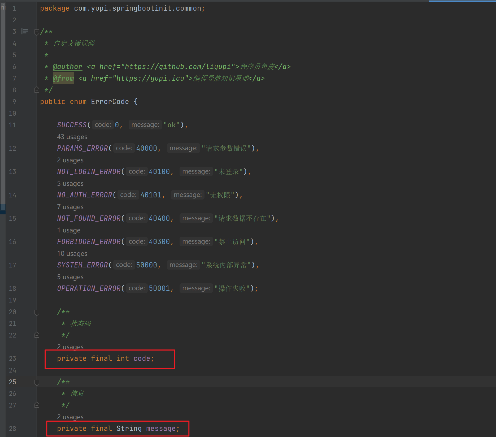Collapse the 信息 comment block at line 25
This screenshot has height=437, width=496.
37,382
